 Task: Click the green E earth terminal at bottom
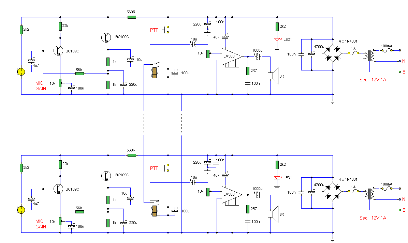coord(399,210)
